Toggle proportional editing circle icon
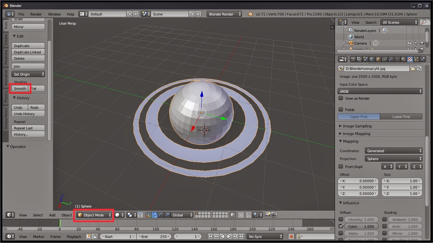Screen dimensions: 433x243 [x=241, y=215]
